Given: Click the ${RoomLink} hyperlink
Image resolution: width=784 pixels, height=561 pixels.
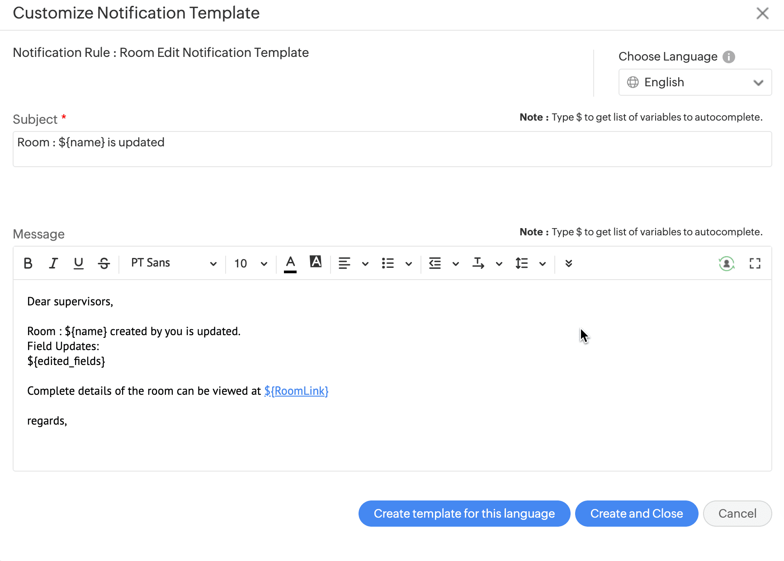Looking at the screenshot, I should click(296, 391).
